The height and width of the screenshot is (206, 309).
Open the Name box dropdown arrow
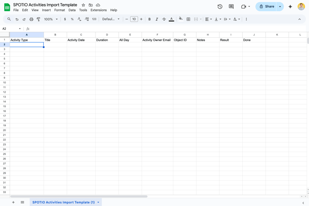[x=20, y=29]
